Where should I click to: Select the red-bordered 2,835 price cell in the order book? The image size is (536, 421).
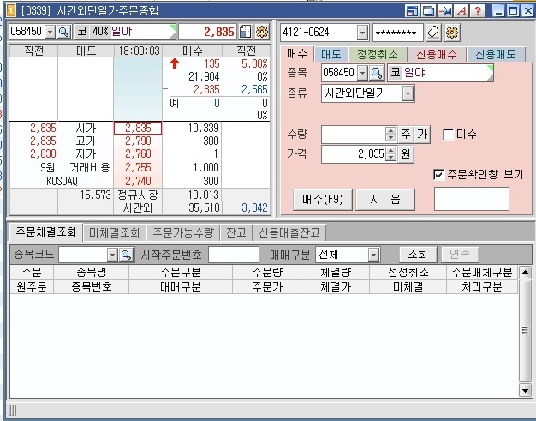point(138,129)
